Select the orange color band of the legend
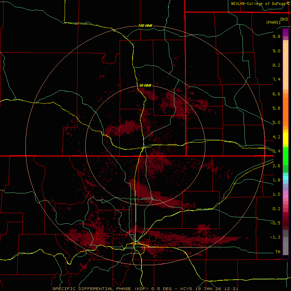The image size is (291, 291). pyautogui.click(x=286, y=112)
